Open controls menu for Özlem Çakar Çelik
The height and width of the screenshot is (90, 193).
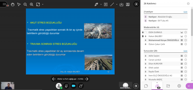pos(186,44)
